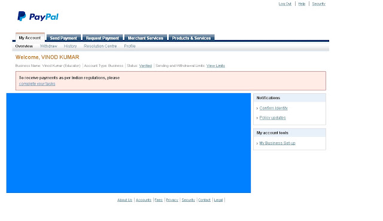Open the Accounts footer link
Image resolution: width=383 pixels, height=221 pixels.
(144, 200)
